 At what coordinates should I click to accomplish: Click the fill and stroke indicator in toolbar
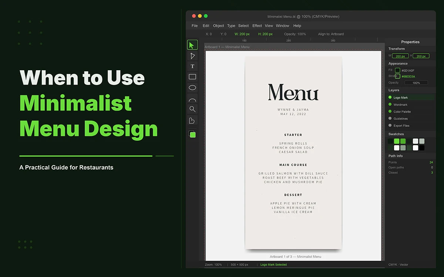(192, 134)
